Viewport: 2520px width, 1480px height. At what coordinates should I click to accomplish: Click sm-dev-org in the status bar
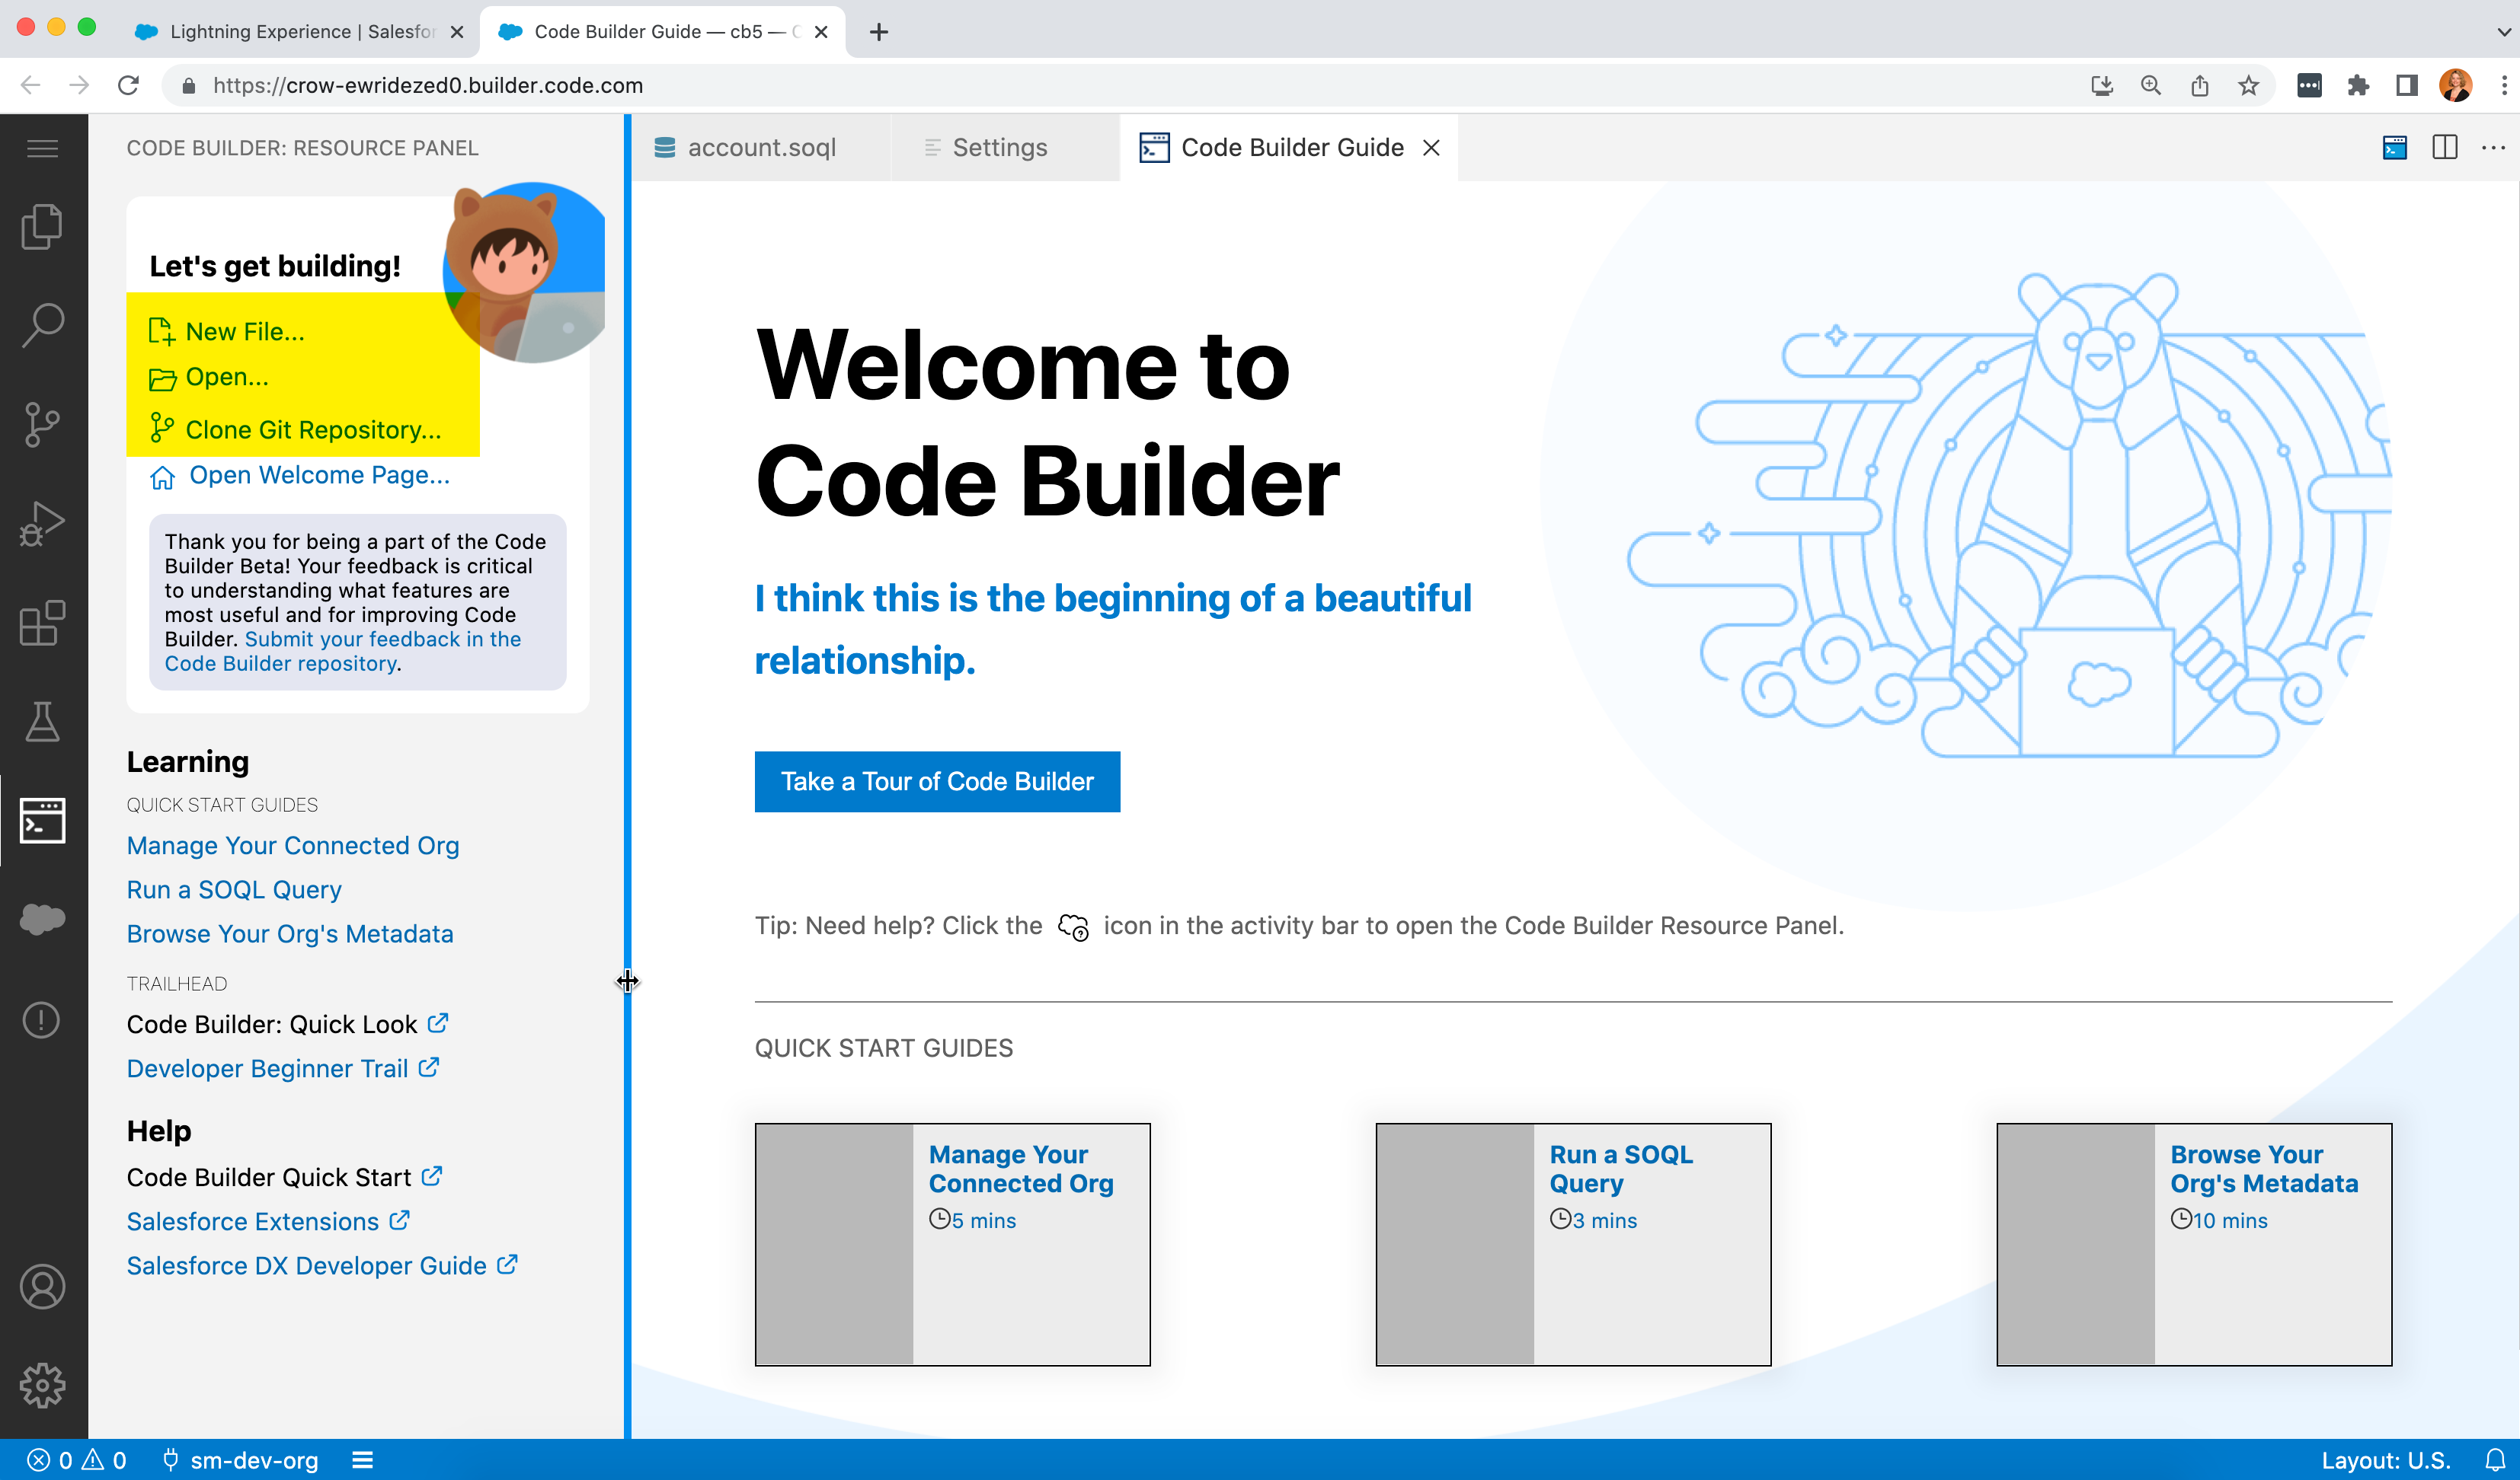point(253,1460)
